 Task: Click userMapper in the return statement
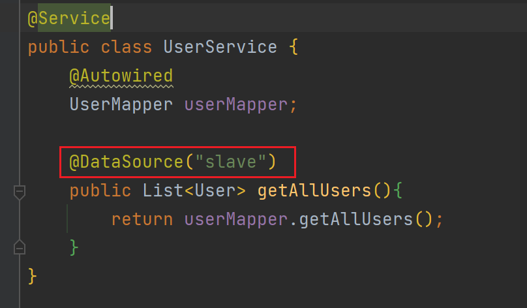[235, 219]
